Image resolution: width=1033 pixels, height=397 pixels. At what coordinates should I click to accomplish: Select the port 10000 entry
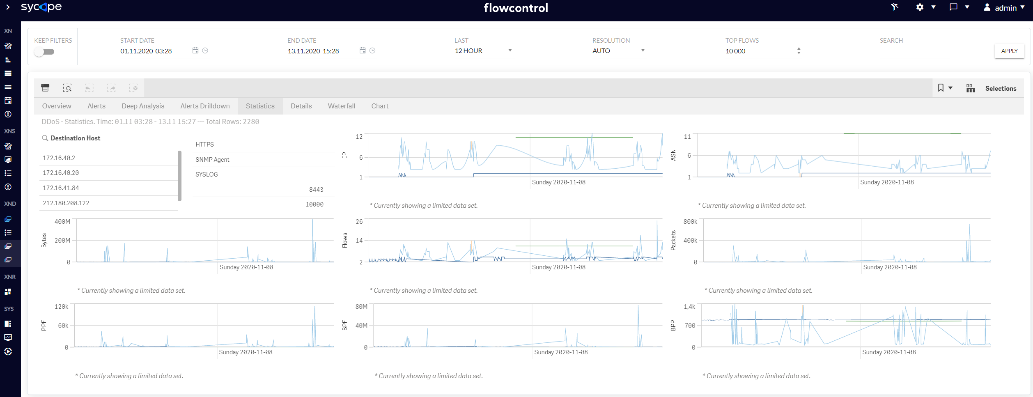click(264, 204)
